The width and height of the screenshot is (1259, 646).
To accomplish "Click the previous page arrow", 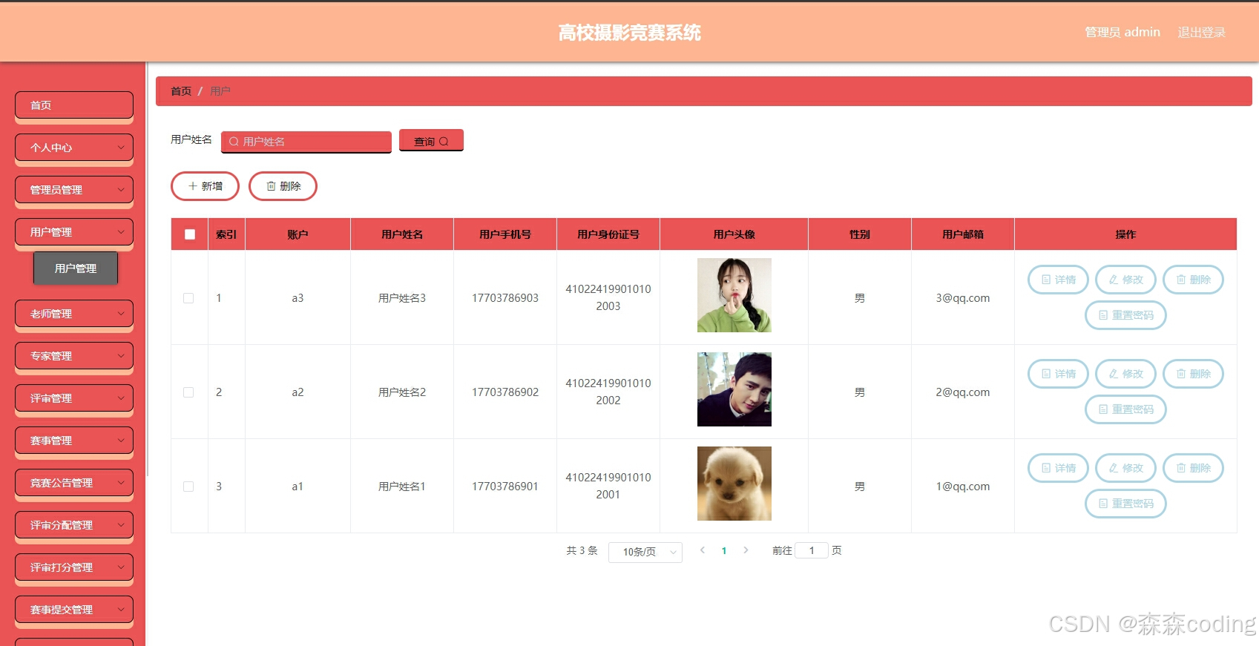I will pyautogui.click(x=703, y=550).
